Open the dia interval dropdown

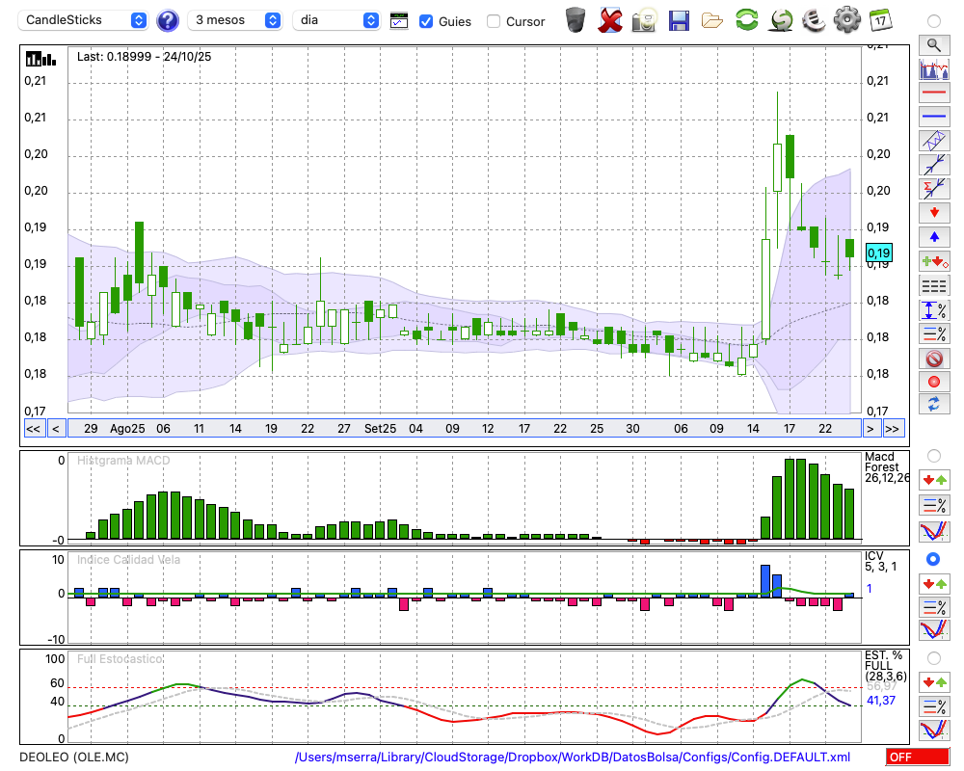coord(336,20)
